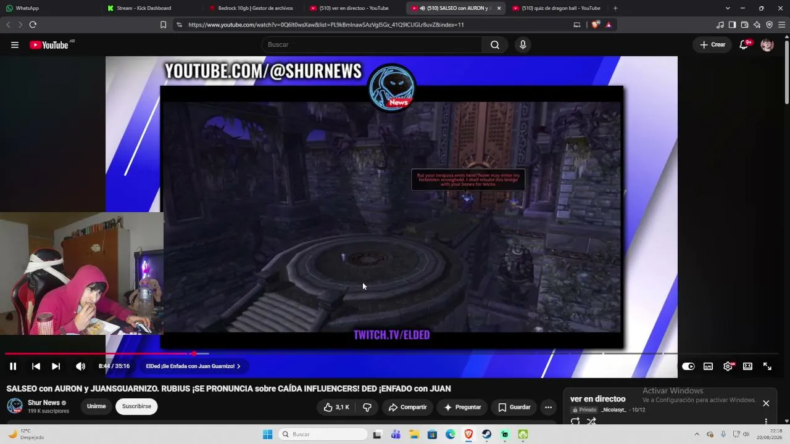This screenshot has height=444, width=790.
Task: Enter fullscreen mode
Action: point(768,366)
